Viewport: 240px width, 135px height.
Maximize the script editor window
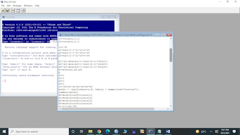coord(163,35)
